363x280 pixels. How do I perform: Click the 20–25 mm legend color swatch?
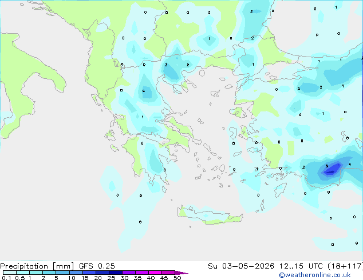(102, 273)
